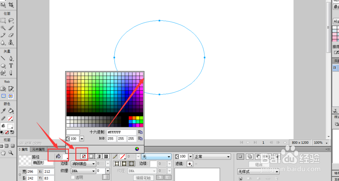Click the toolbox No stroke or fill button
The height and width of the screenshot is (181, 339).
7,132
